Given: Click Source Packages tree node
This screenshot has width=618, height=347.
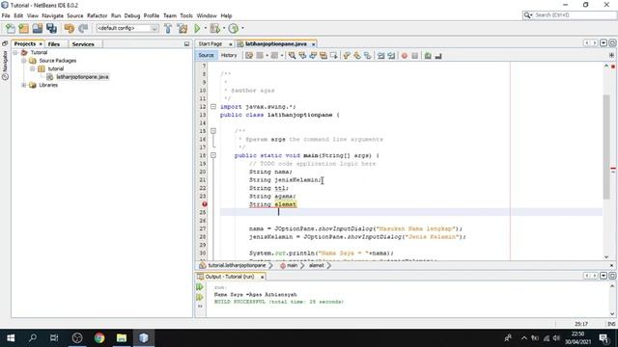Looking at the screenshot, I should [58, 61].
